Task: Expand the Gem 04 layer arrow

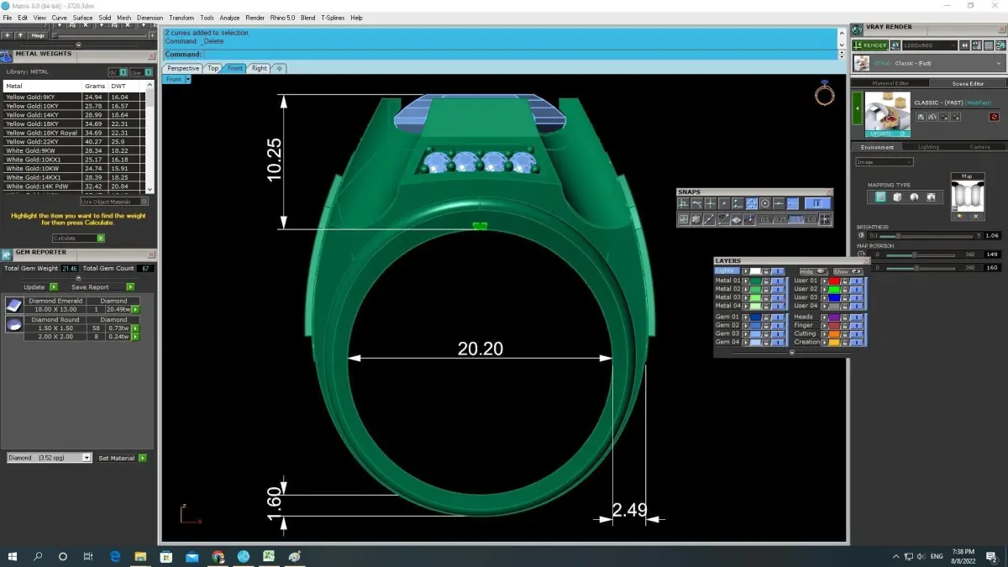Action: pos(745,342)
